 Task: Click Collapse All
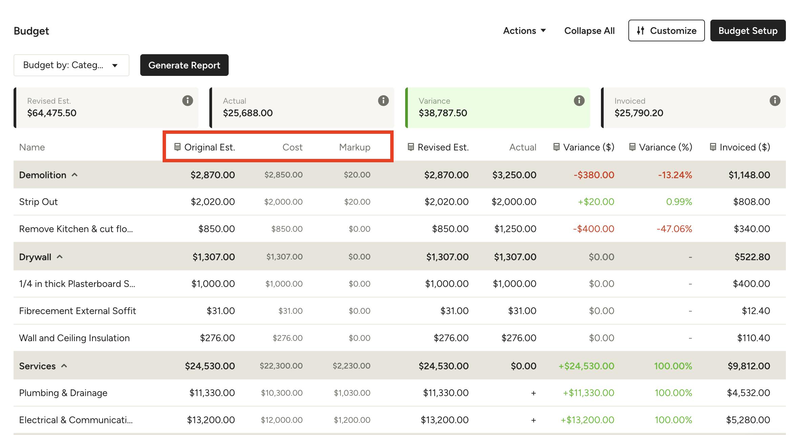coord(589,30)
